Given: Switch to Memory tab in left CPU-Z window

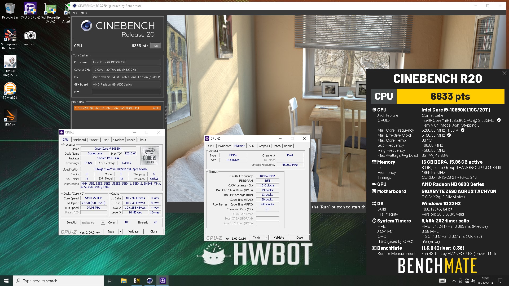Looking at the screenshot, I should 94,140.
